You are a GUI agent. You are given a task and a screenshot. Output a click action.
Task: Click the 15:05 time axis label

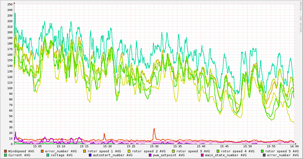click(37, 146)
